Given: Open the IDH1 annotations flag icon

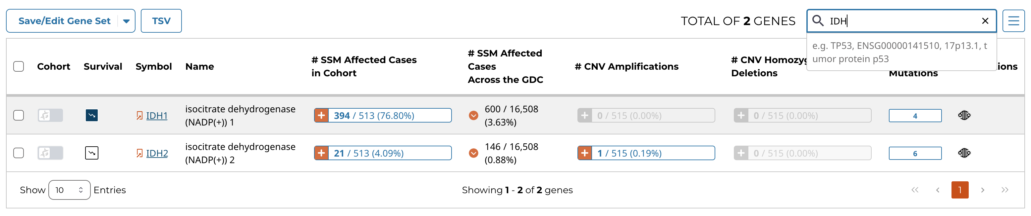Looking at the screenshot, I should (x=139, y=116).
